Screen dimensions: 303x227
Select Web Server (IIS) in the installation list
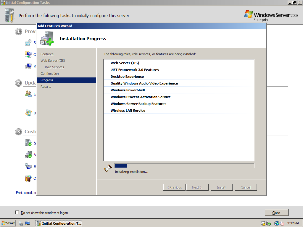[x=125, y=63]
